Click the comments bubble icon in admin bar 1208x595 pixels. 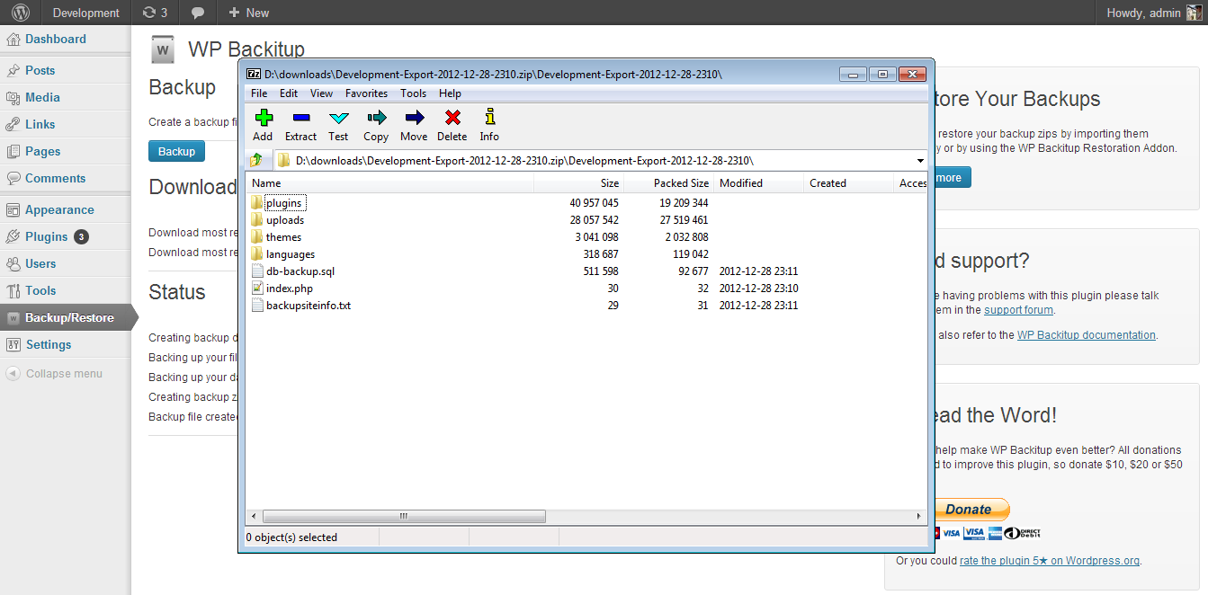coord(198,13)
